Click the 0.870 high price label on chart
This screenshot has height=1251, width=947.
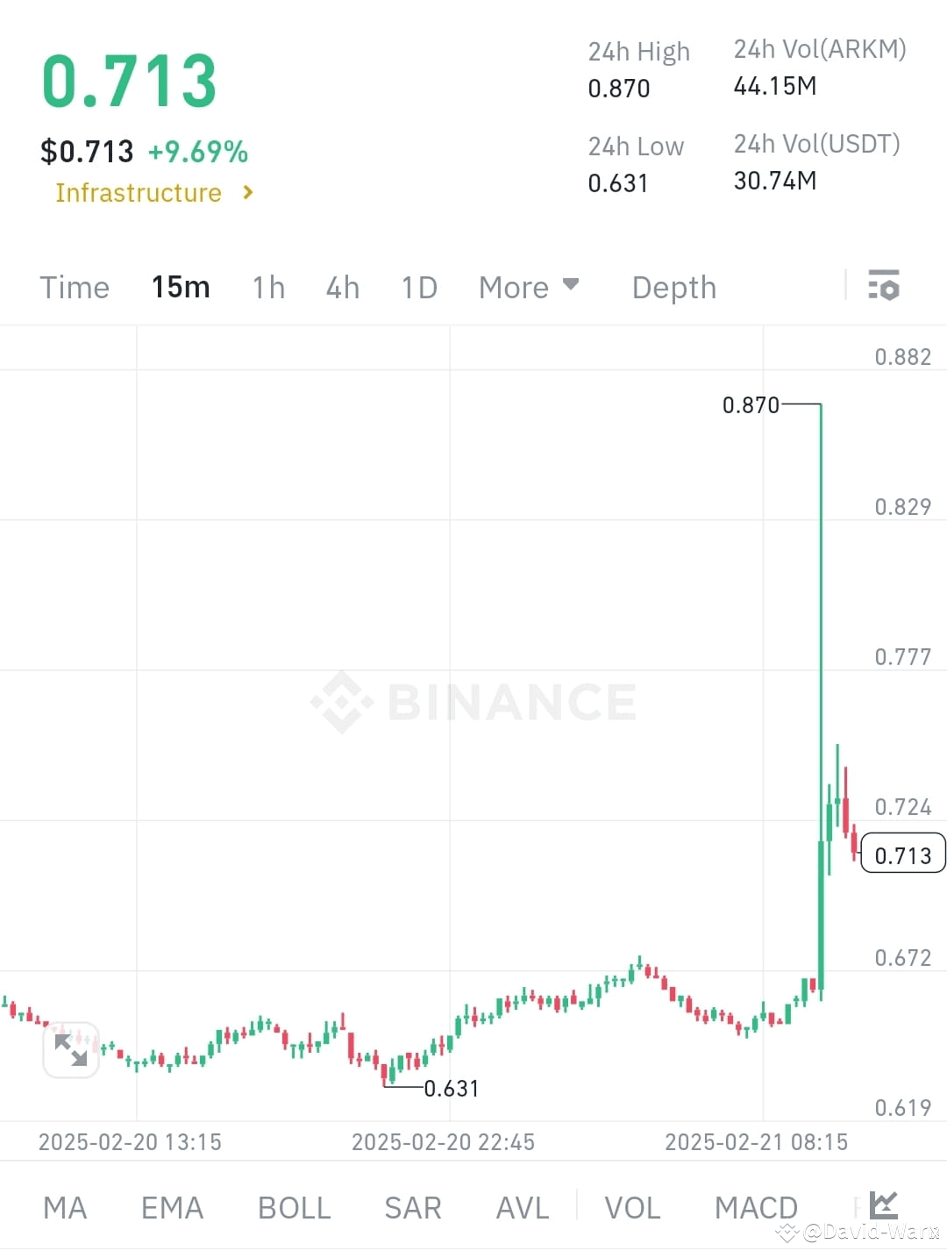(x=750, y=404)
